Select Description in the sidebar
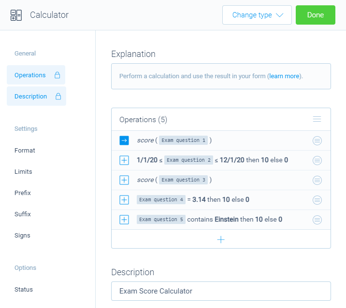This screenshot has height=308, width=346. click(x=36, y=96)
